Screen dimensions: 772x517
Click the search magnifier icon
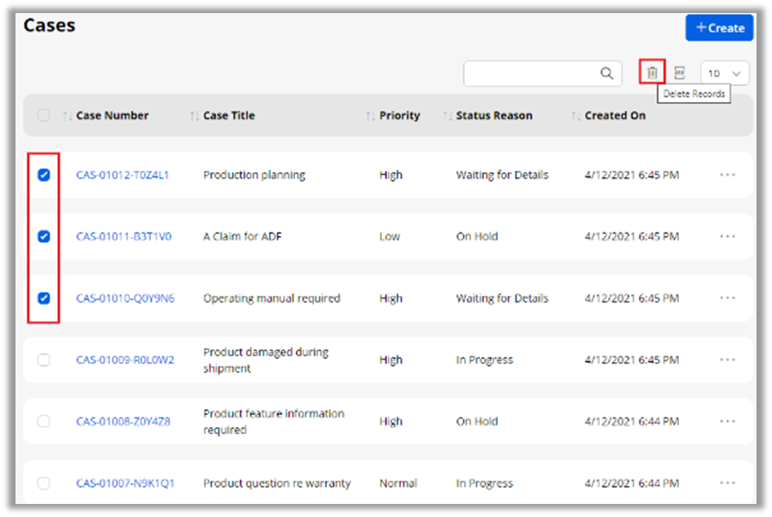(x=607, y=73)
